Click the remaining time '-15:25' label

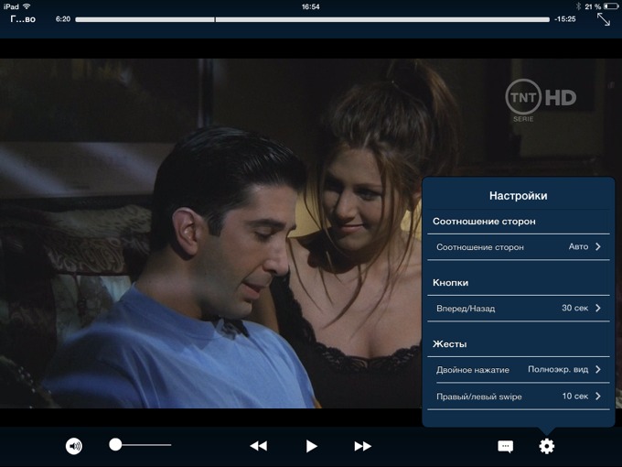[565, 19]
